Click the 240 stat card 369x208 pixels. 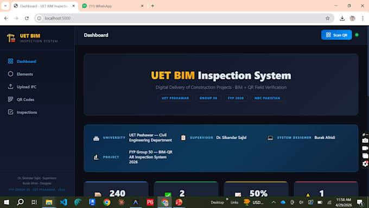click(x=116, y=189)
